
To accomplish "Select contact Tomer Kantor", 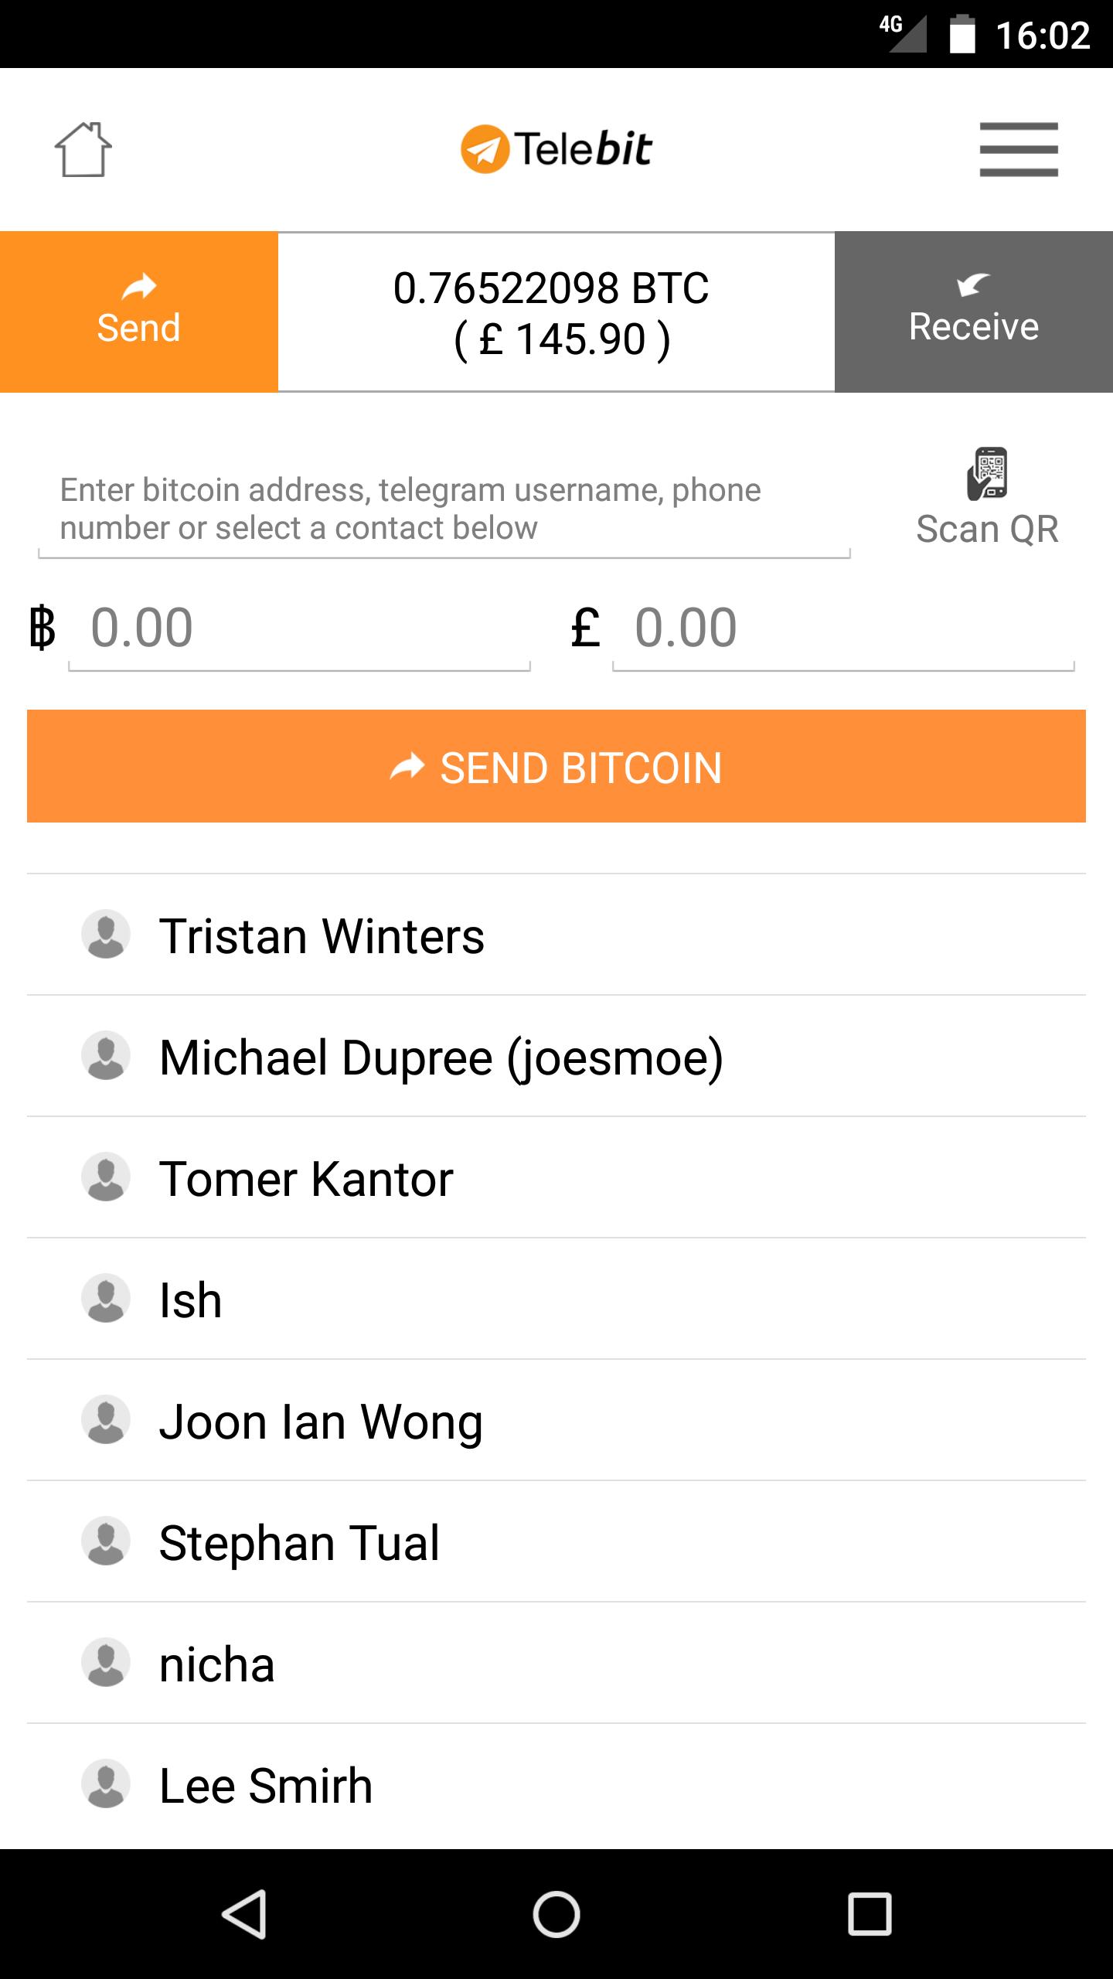I will pyautogui.click(x=306, y=1177).
